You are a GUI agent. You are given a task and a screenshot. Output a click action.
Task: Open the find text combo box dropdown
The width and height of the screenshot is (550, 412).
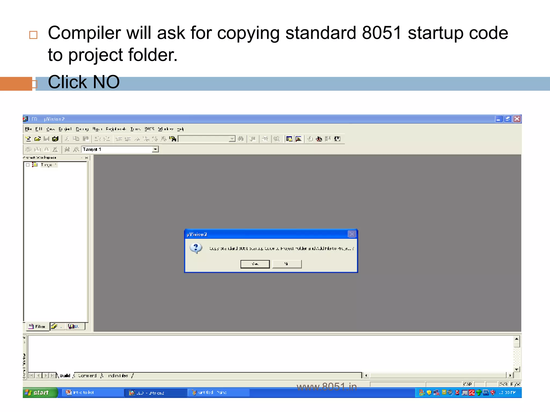pyautogui.click(x=232, y=139)
